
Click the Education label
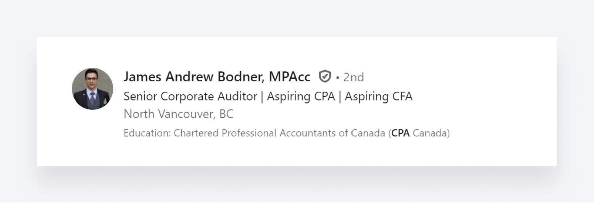click(x=147, y=133)
